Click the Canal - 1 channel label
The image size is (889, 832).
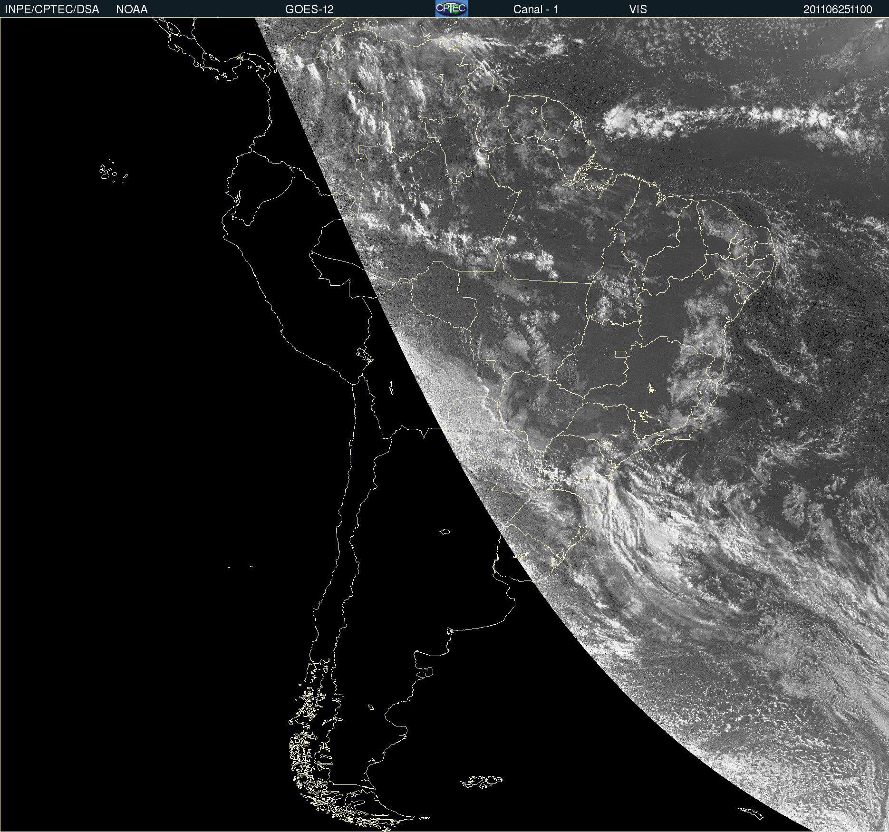[x=536, y=10]
